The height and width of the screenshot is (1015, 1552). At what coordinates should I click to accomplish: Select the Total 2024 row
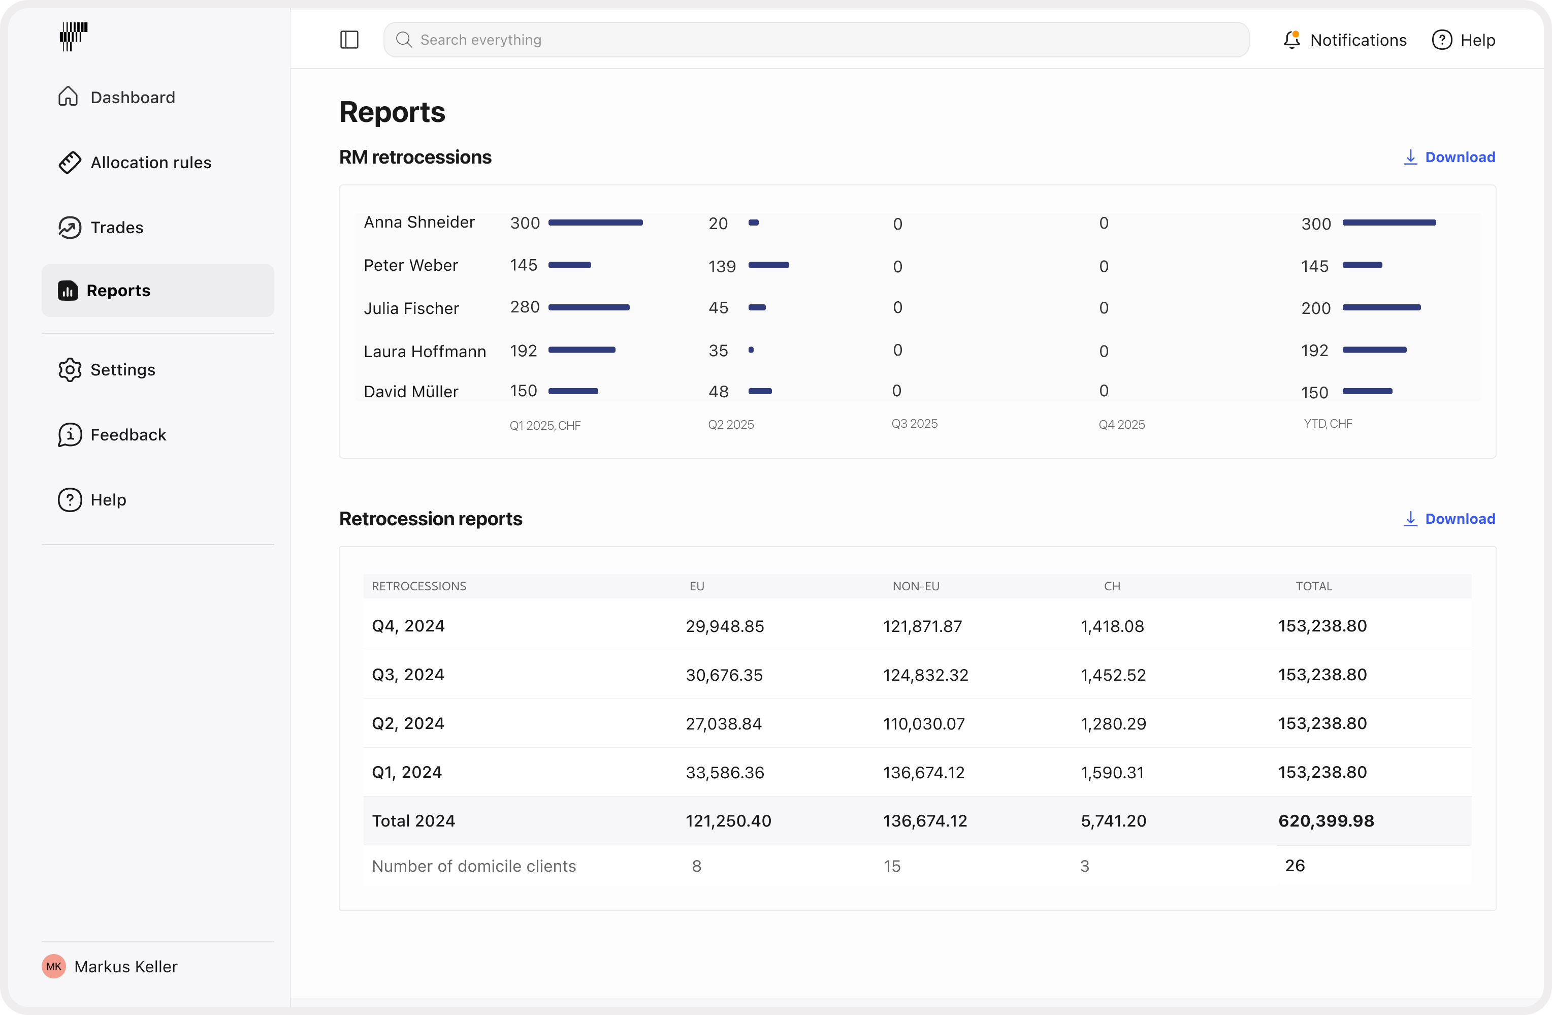coord(413,820)
